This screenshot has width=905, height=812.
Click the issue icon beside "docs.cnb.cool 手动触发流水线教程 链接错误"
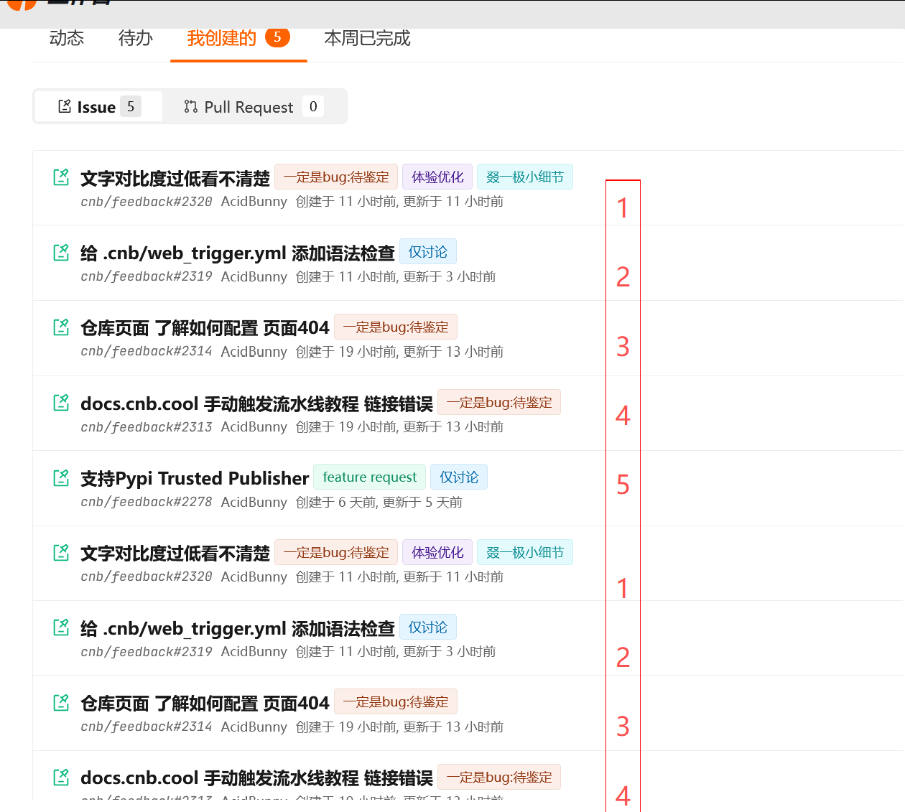point(62,402)
